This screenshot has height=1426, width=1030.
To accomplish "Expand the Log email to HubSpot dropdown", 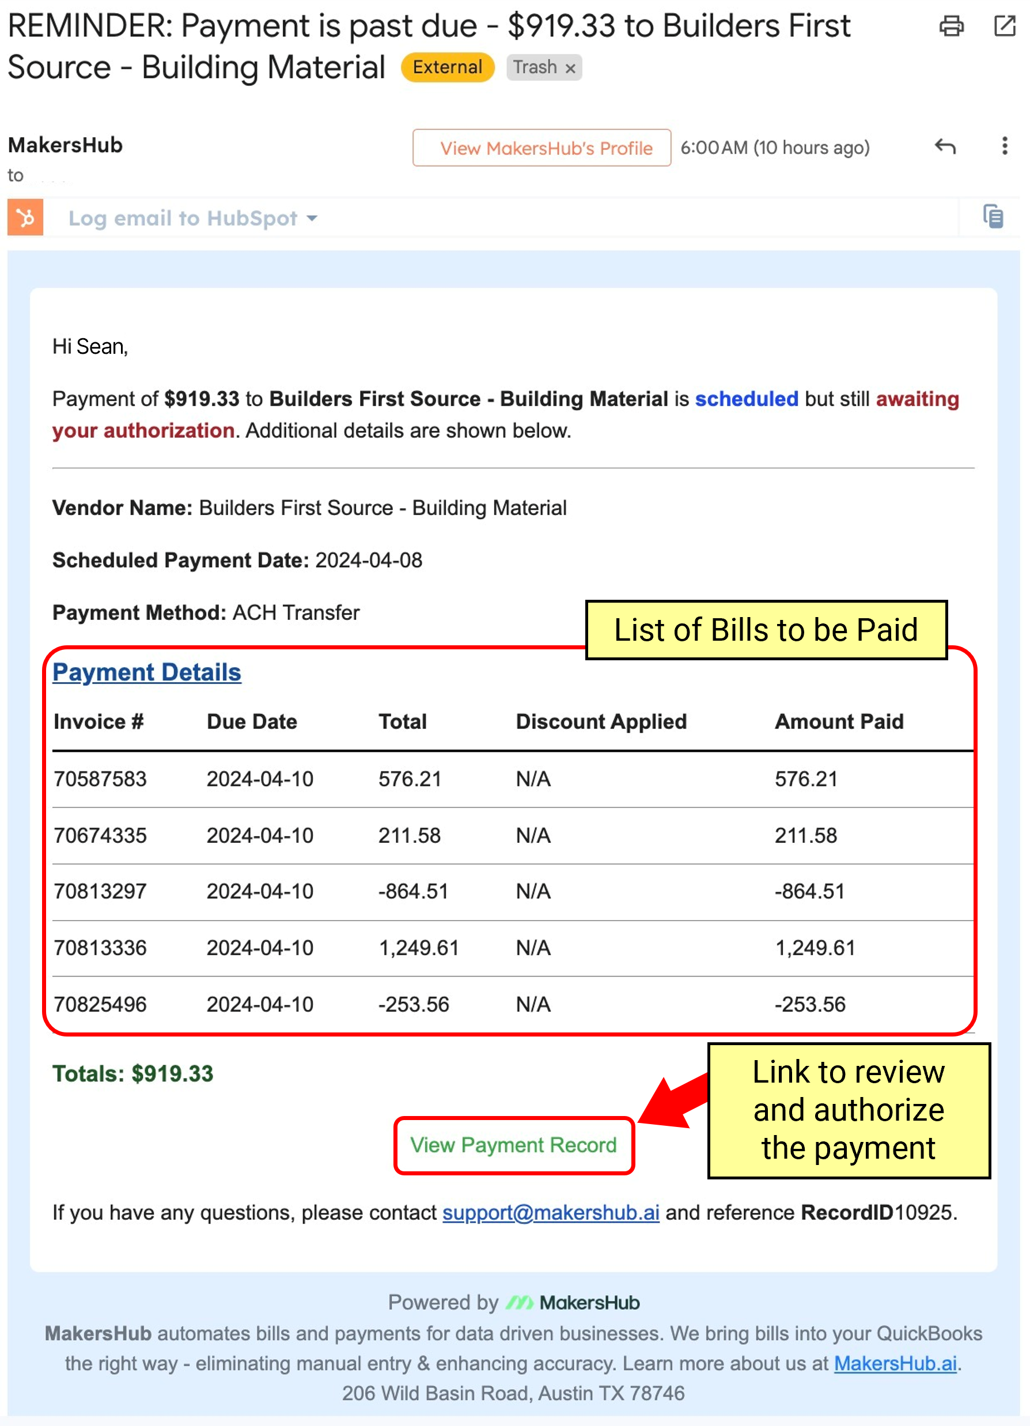I will (192, 218).
